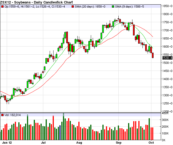
Task: Click the 'Aug' date axis label
Action: (79, 143)
